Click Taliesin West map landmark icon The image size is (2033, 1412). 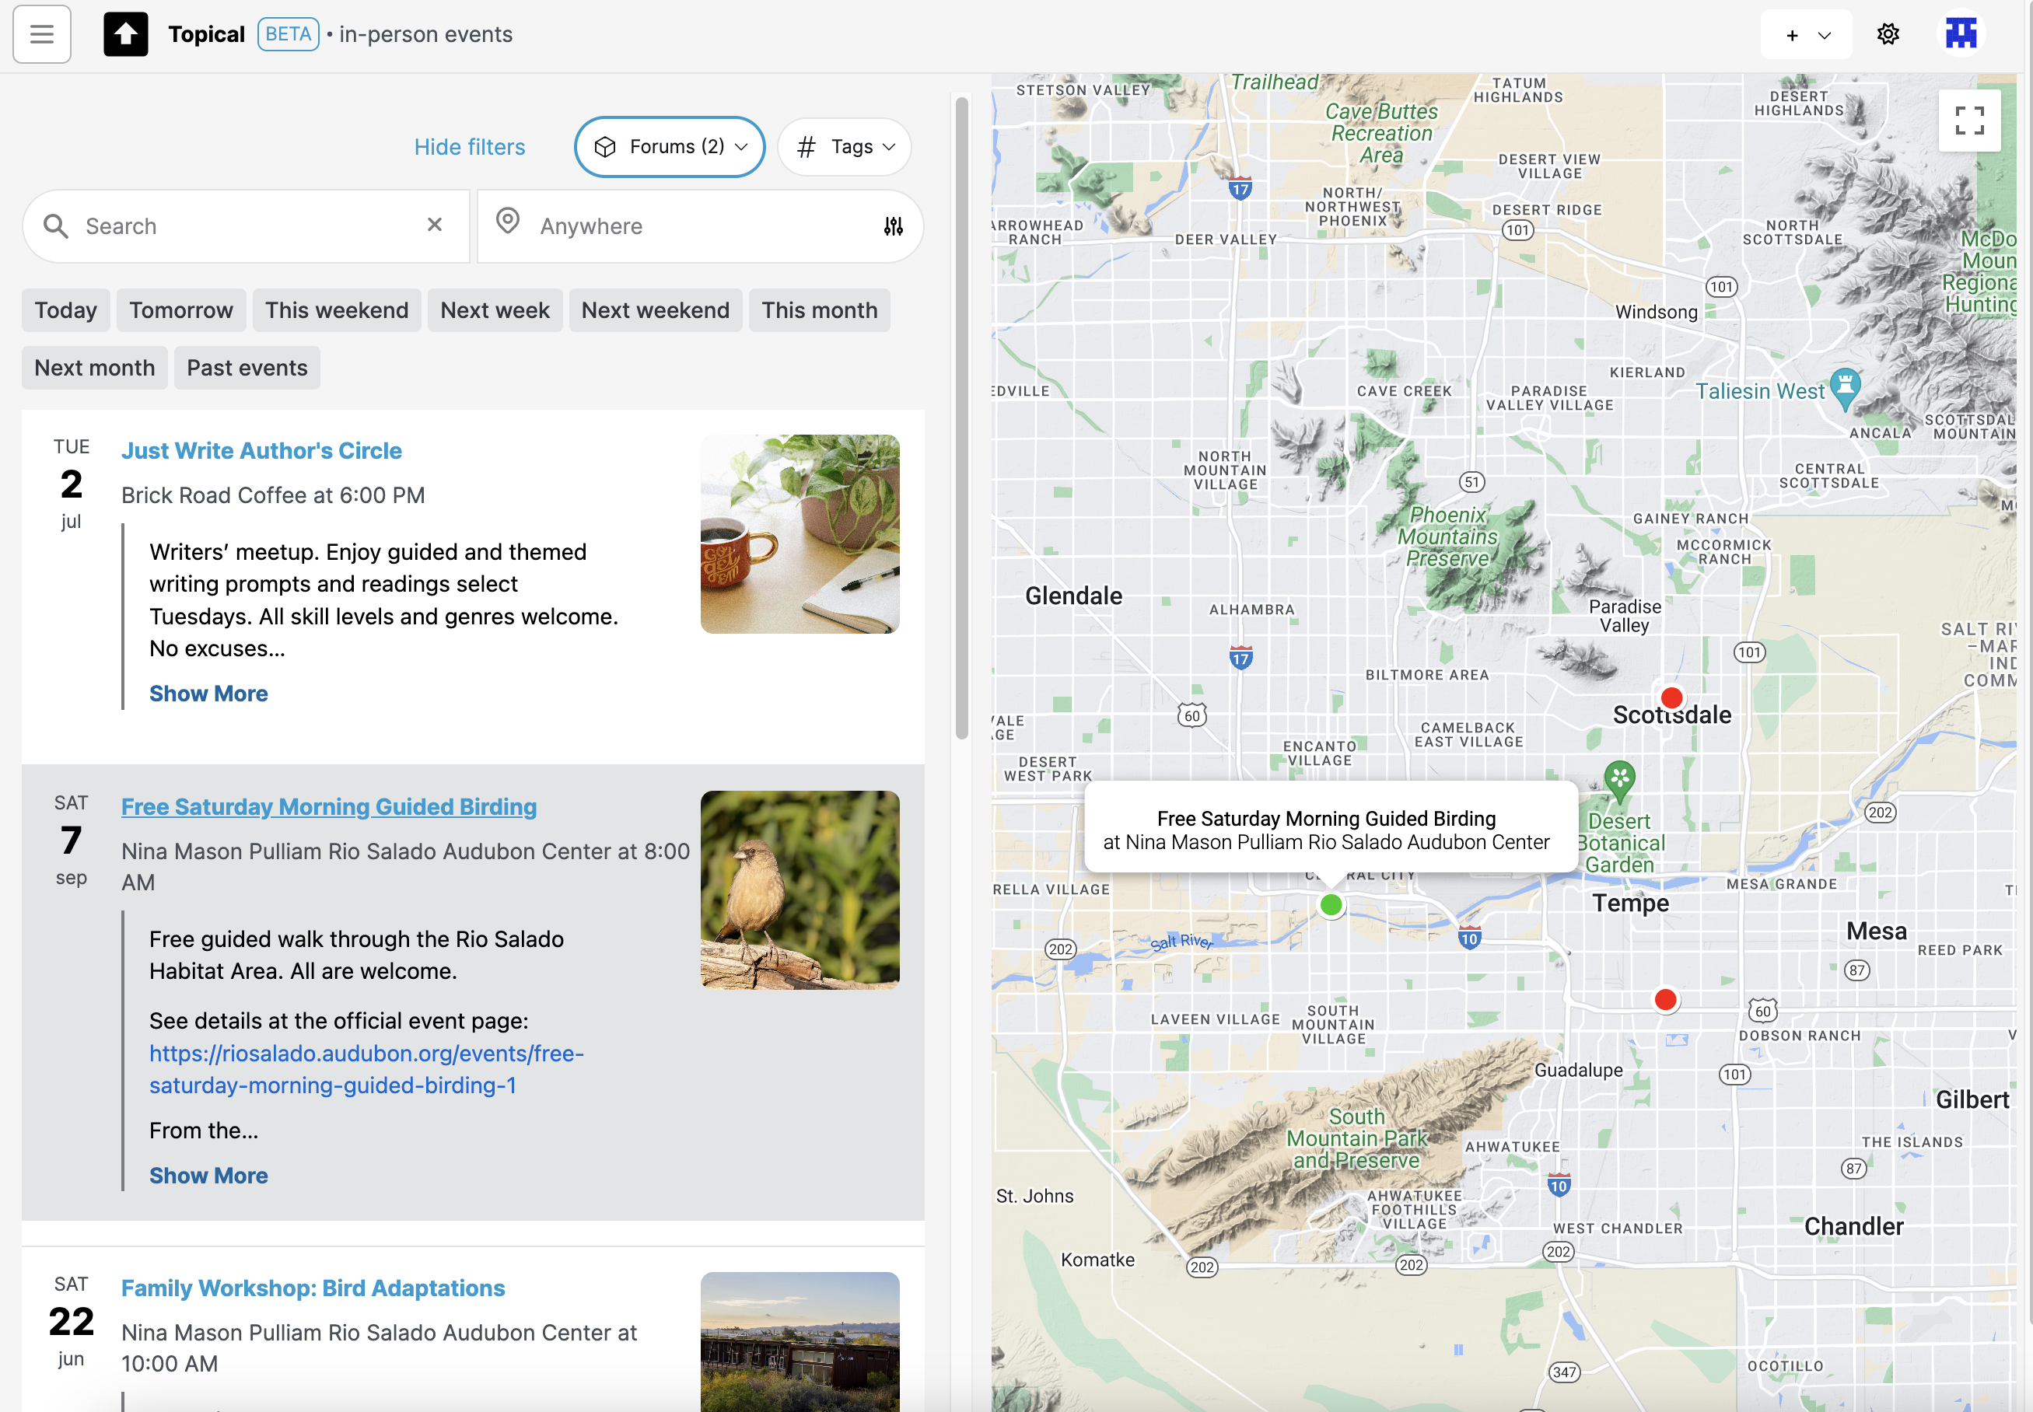click(1845, 389)
